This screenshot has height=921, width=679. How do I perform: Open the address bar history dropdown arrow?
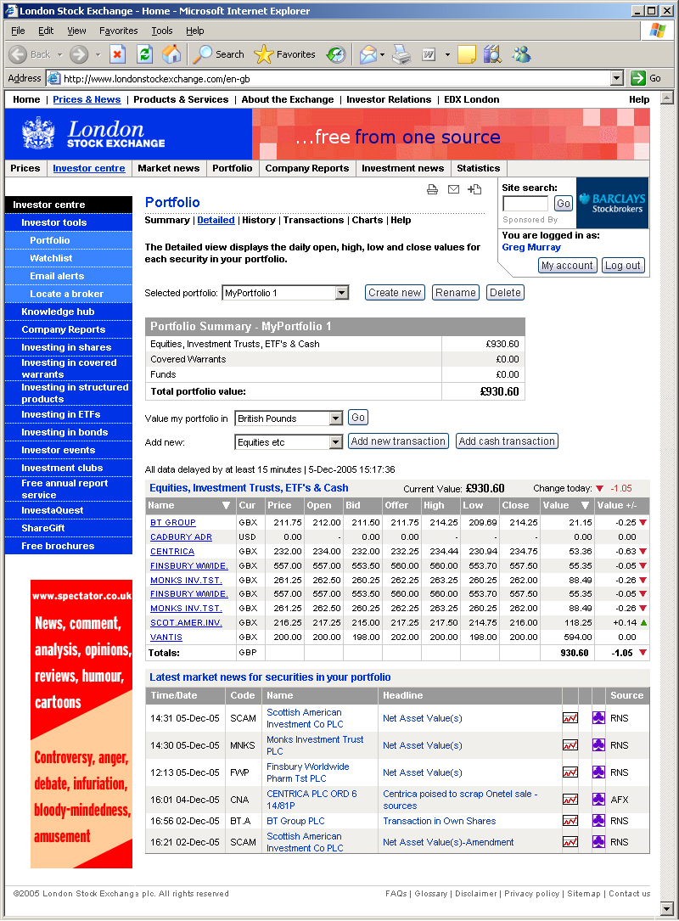[x=617, y=78]
